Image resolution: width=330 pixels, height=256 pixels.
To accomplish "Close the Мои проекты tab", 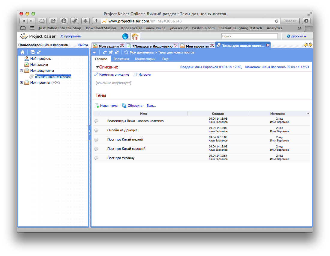I will 212,46.
